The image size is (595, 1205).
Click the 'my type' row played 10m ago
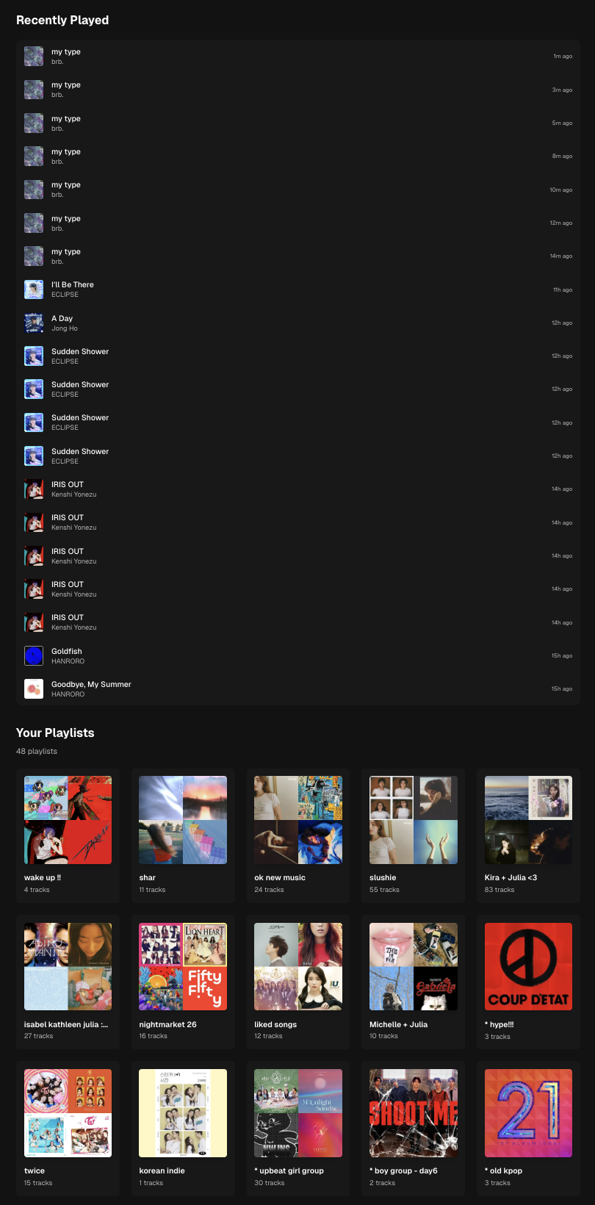coord(298,190)
